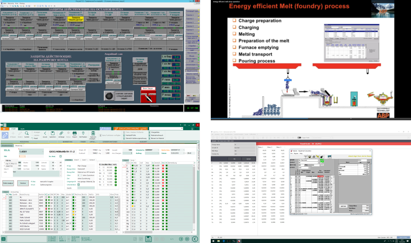Open the Anhänge attachments paperclip icon
This screenshot has width=411, height=243.
coord(61,133)
